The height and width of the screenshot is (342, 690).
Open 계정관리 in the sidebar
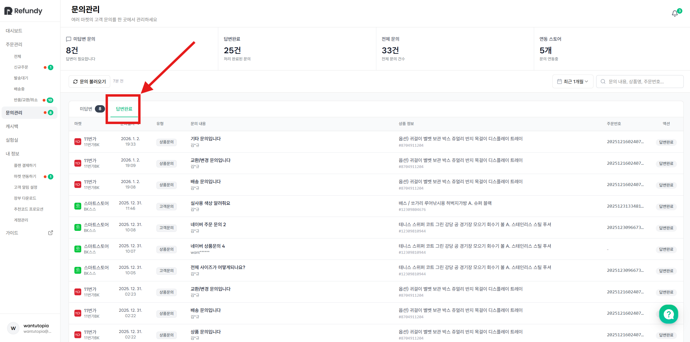(21, 220)
